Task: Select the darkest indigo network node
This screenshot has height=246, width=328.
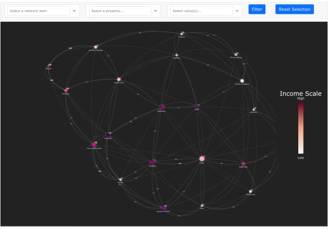Action: [x=108, y=135]
